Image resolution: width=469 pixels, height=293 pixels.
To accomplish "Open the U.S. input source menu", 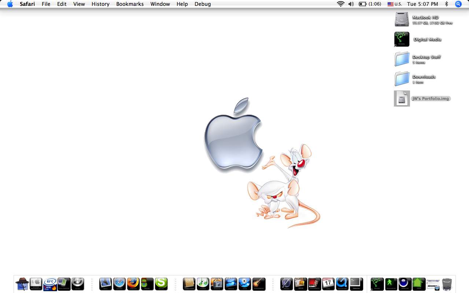I will tap(395, 4).
